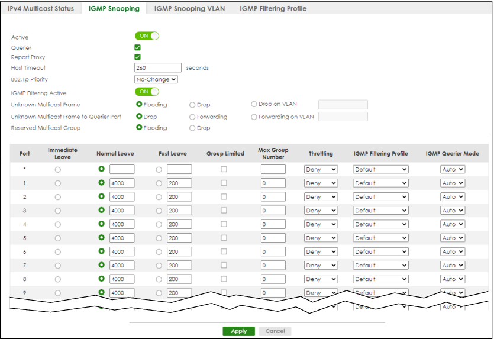Uncheck the Querier checkbox

point(137,47)
